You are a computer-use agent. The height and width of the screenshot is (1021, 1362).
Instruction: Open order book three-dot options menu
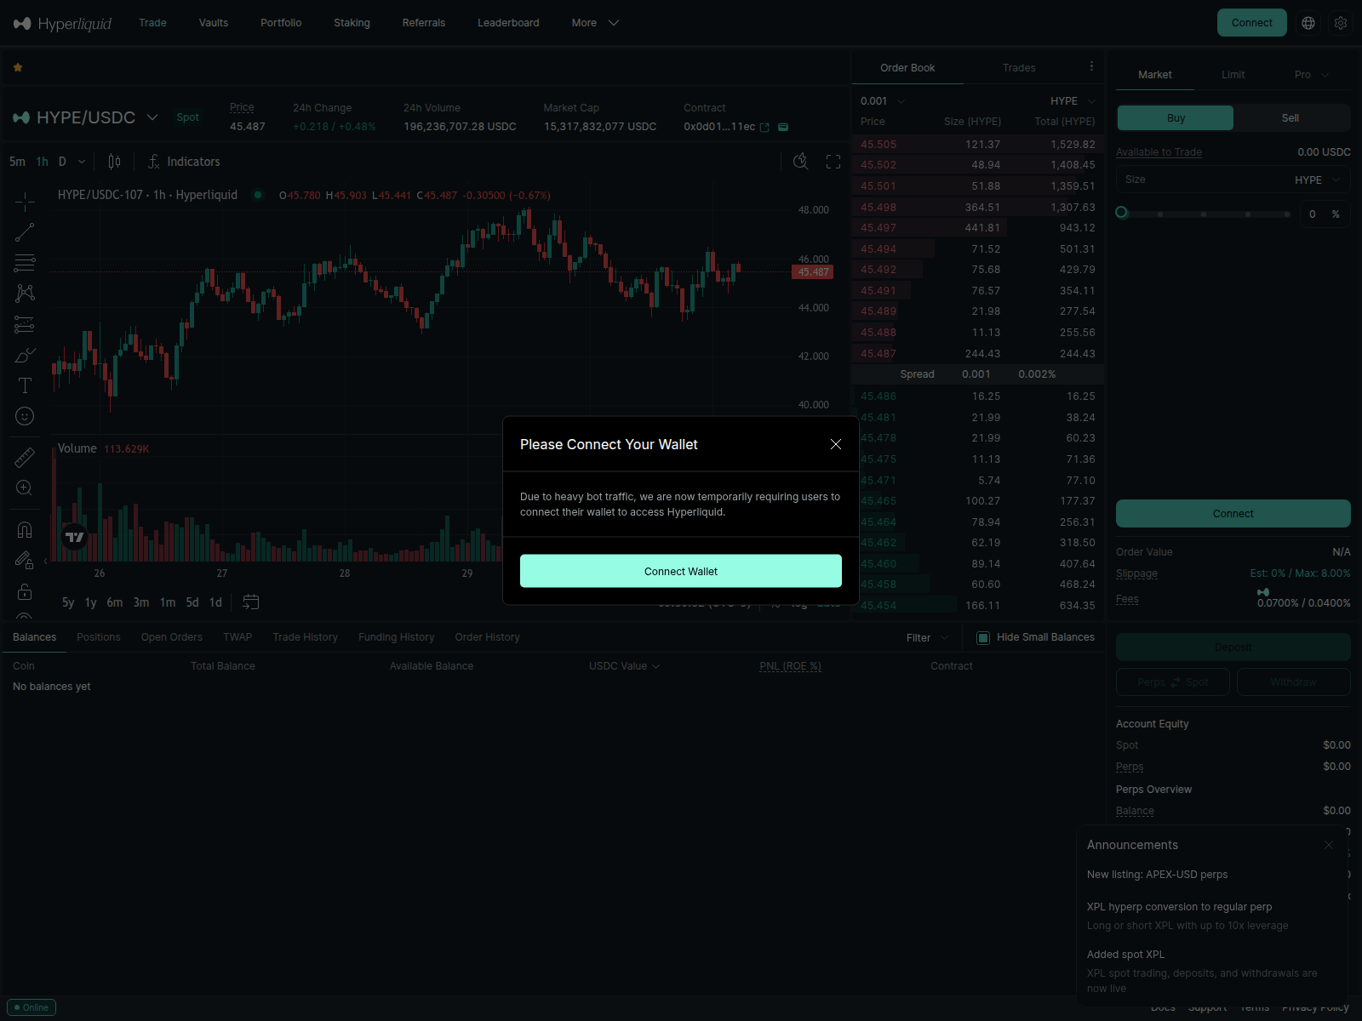click(1091, 66)
